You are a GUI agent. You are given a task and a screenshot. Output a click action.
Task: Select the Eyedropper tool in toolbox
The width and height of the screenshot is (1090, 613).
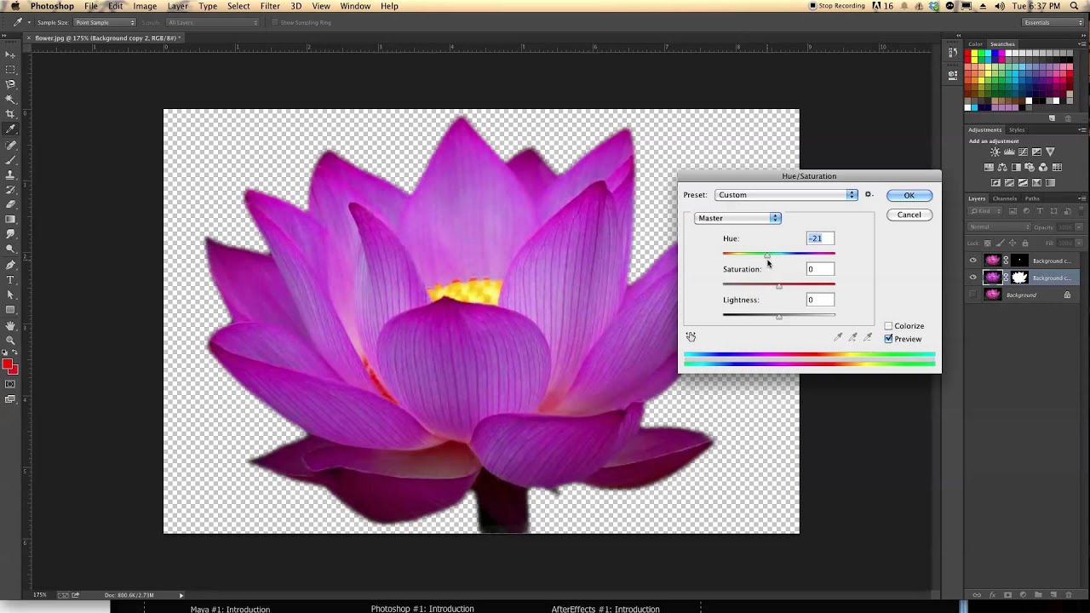pos(11,129)
